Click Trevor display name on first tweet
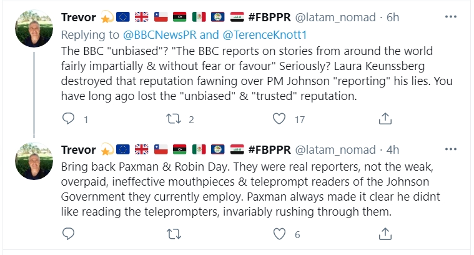The height and width of the screenshot is (255, 474). point(79,17)
